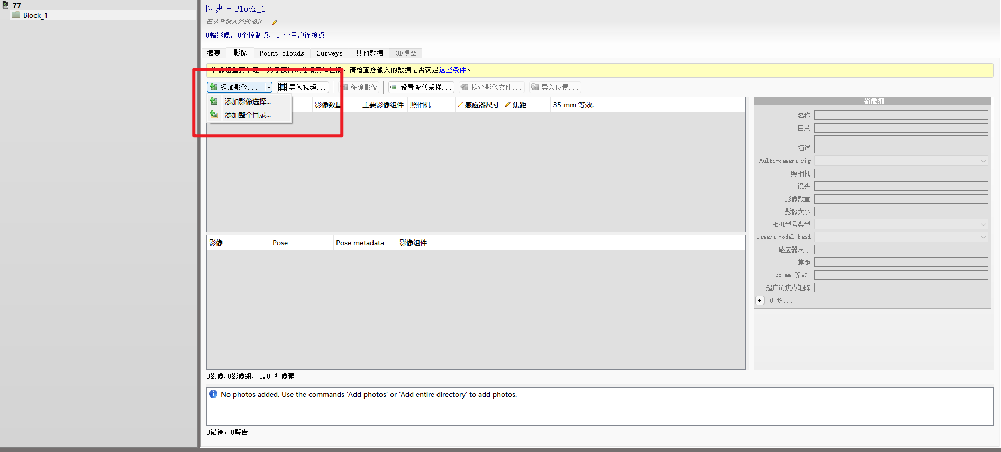This screenshot has height=452, width=1001.
Task: Click the Add photos (添加影像) toolbar icon
Action: click(x=214, y=87)
